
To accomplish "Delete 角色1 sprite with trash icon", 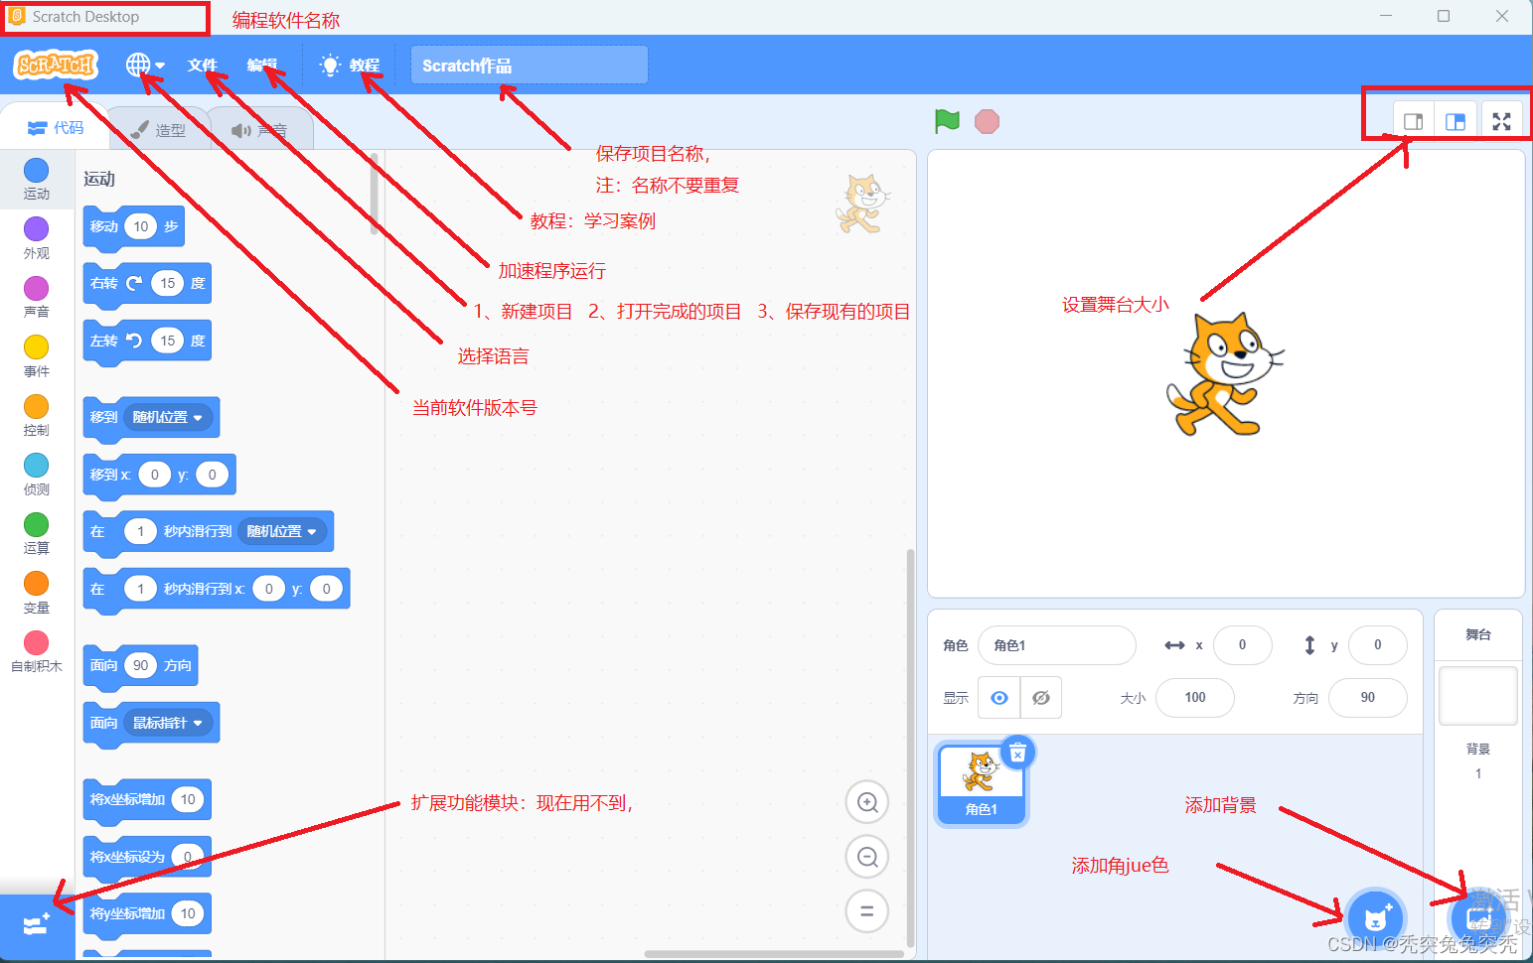I will (1017, 754).
